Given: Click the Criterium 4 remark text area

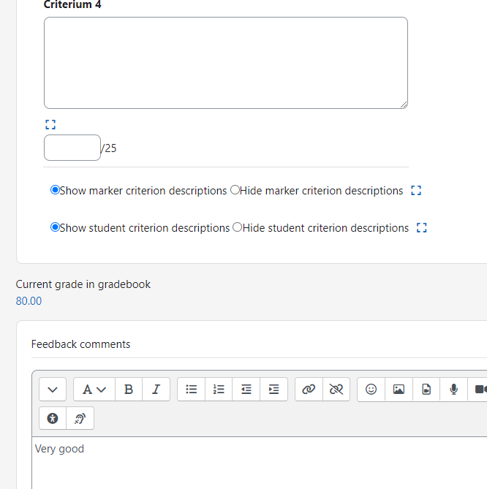Looking at the screenshot, I should [226, 63].
